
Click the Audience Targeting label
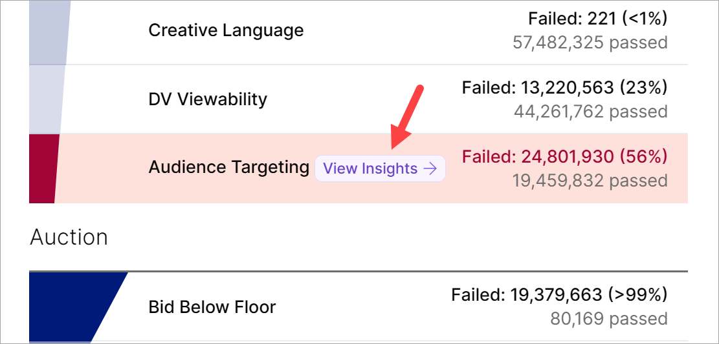228,168
